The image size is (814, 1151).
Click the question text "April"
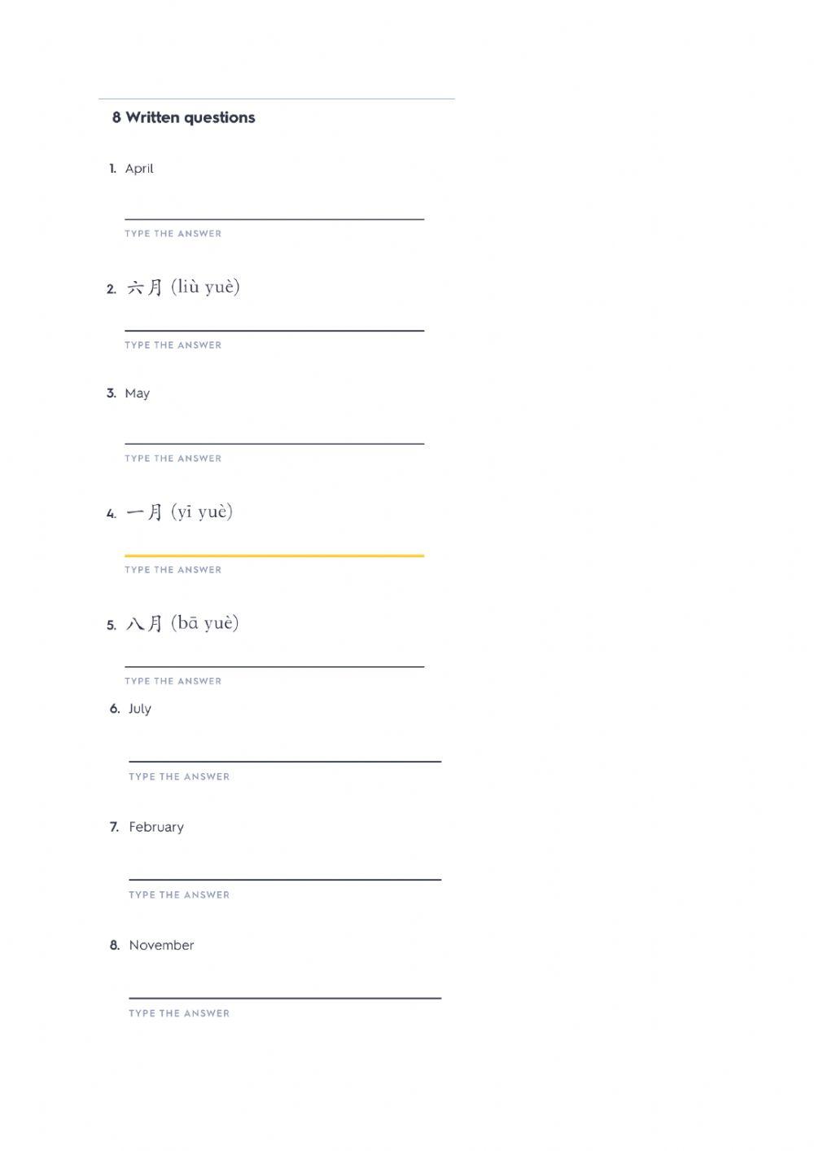tap(139, 169)
